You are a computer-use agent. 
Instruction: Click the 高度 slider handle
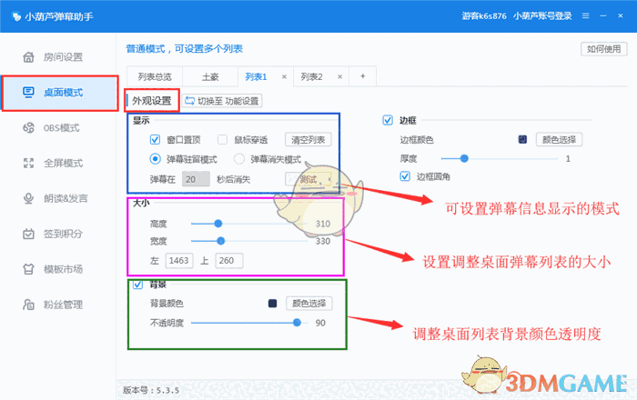218,224
